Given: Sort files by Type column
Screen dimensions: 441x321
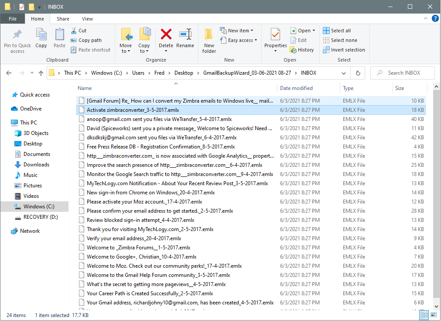Looking at the screenshot, I should pos(366,88).
